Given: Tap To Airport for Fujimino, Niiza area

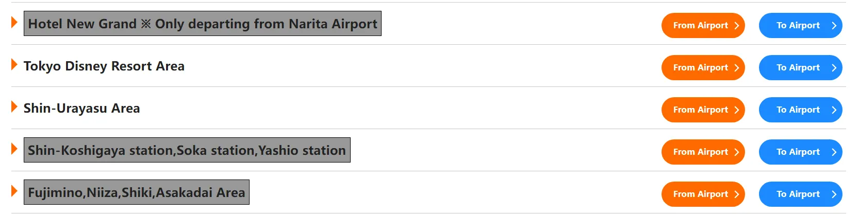Looking at the screenshot, I should click(800, 194).
